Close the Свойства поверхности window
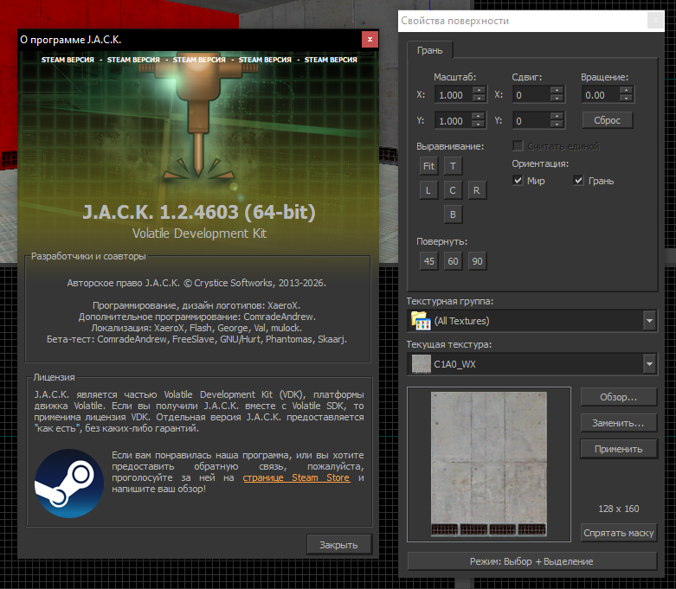The image size is (676, 589). click(655, 20)
